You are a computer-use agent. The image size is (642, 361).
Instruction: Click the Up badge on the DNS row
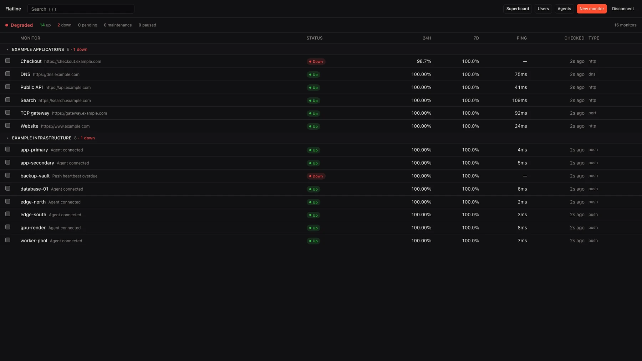(314, 74)
